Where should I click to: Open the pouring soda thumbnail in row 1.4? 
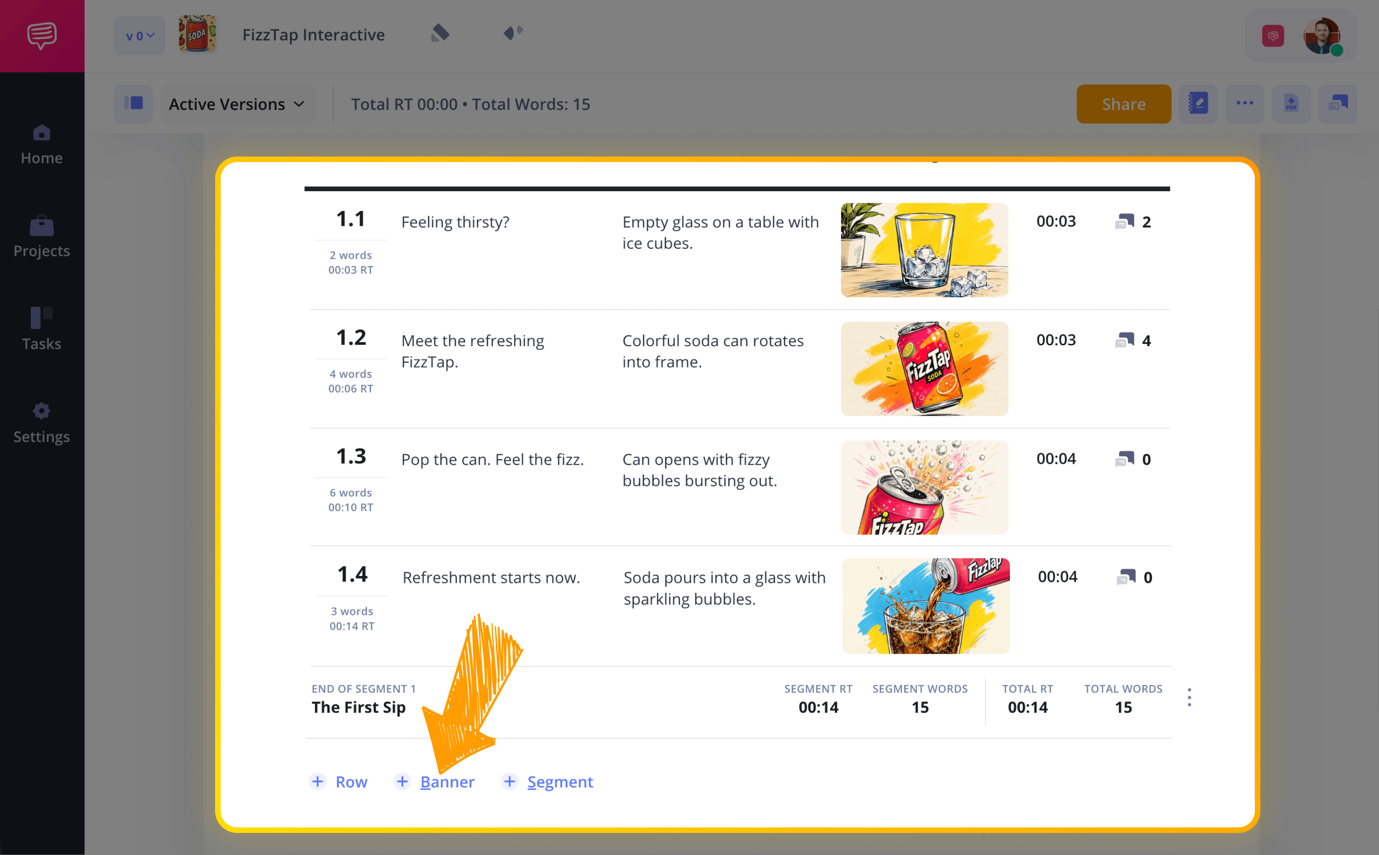pos(926,606)
